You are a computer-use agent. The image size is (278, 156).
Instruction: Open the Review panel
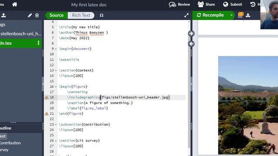pos(179,4)
